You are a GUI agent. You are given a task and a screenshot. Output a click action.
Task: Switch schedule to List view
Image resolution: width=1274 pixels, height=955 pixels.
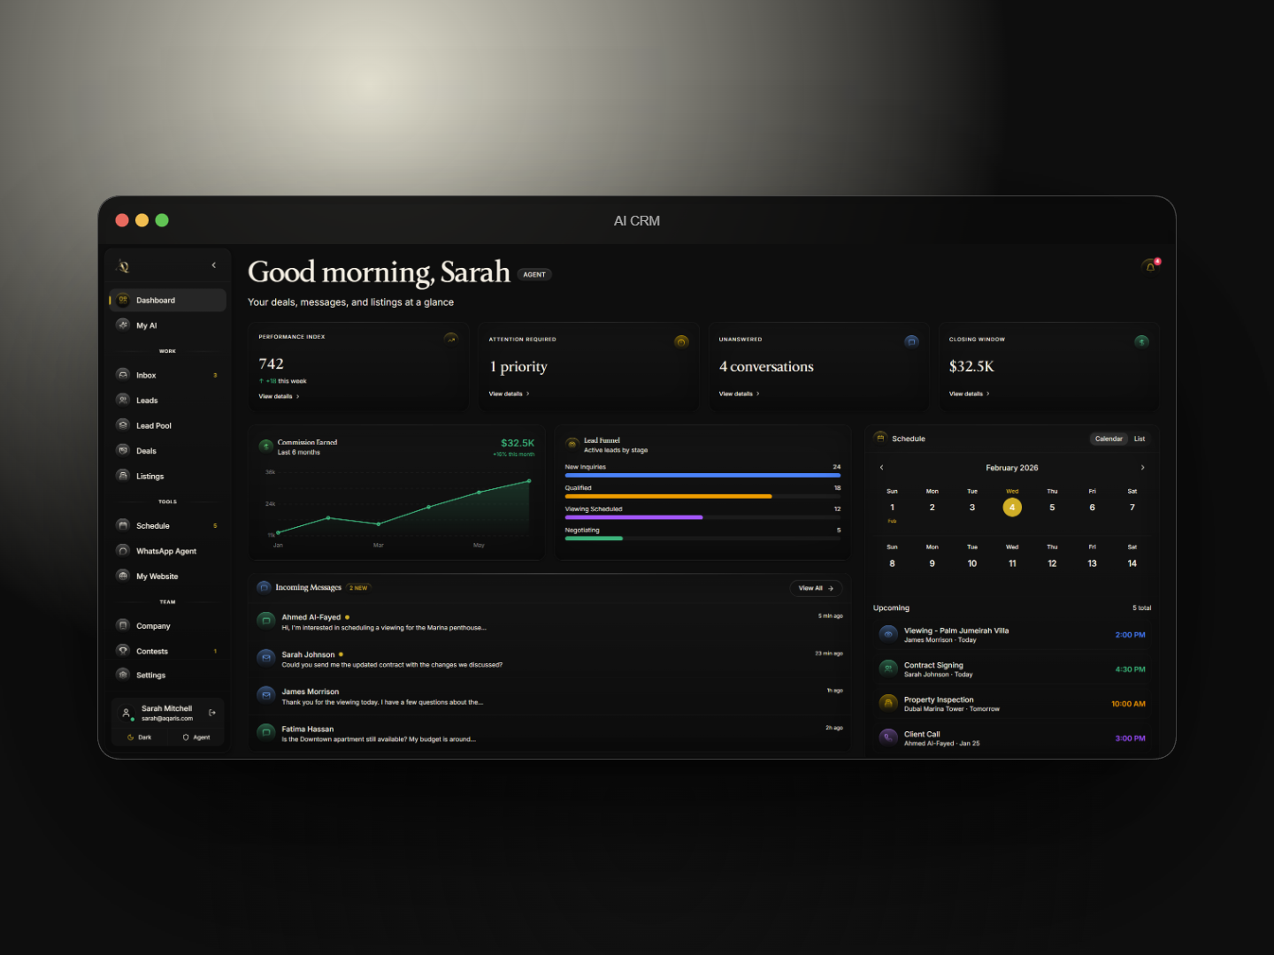coord(1140,439)
